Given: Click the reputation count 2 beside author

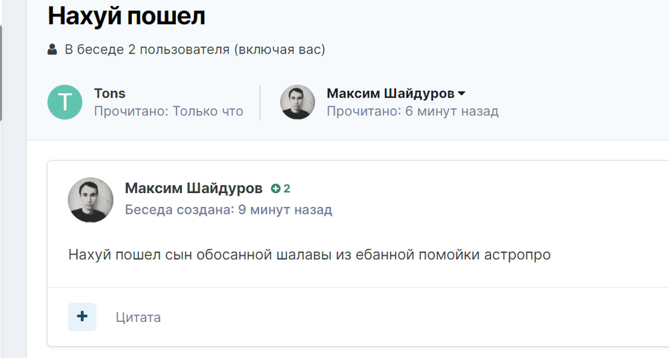Looking at the screenshot, I should click(287, 188).
